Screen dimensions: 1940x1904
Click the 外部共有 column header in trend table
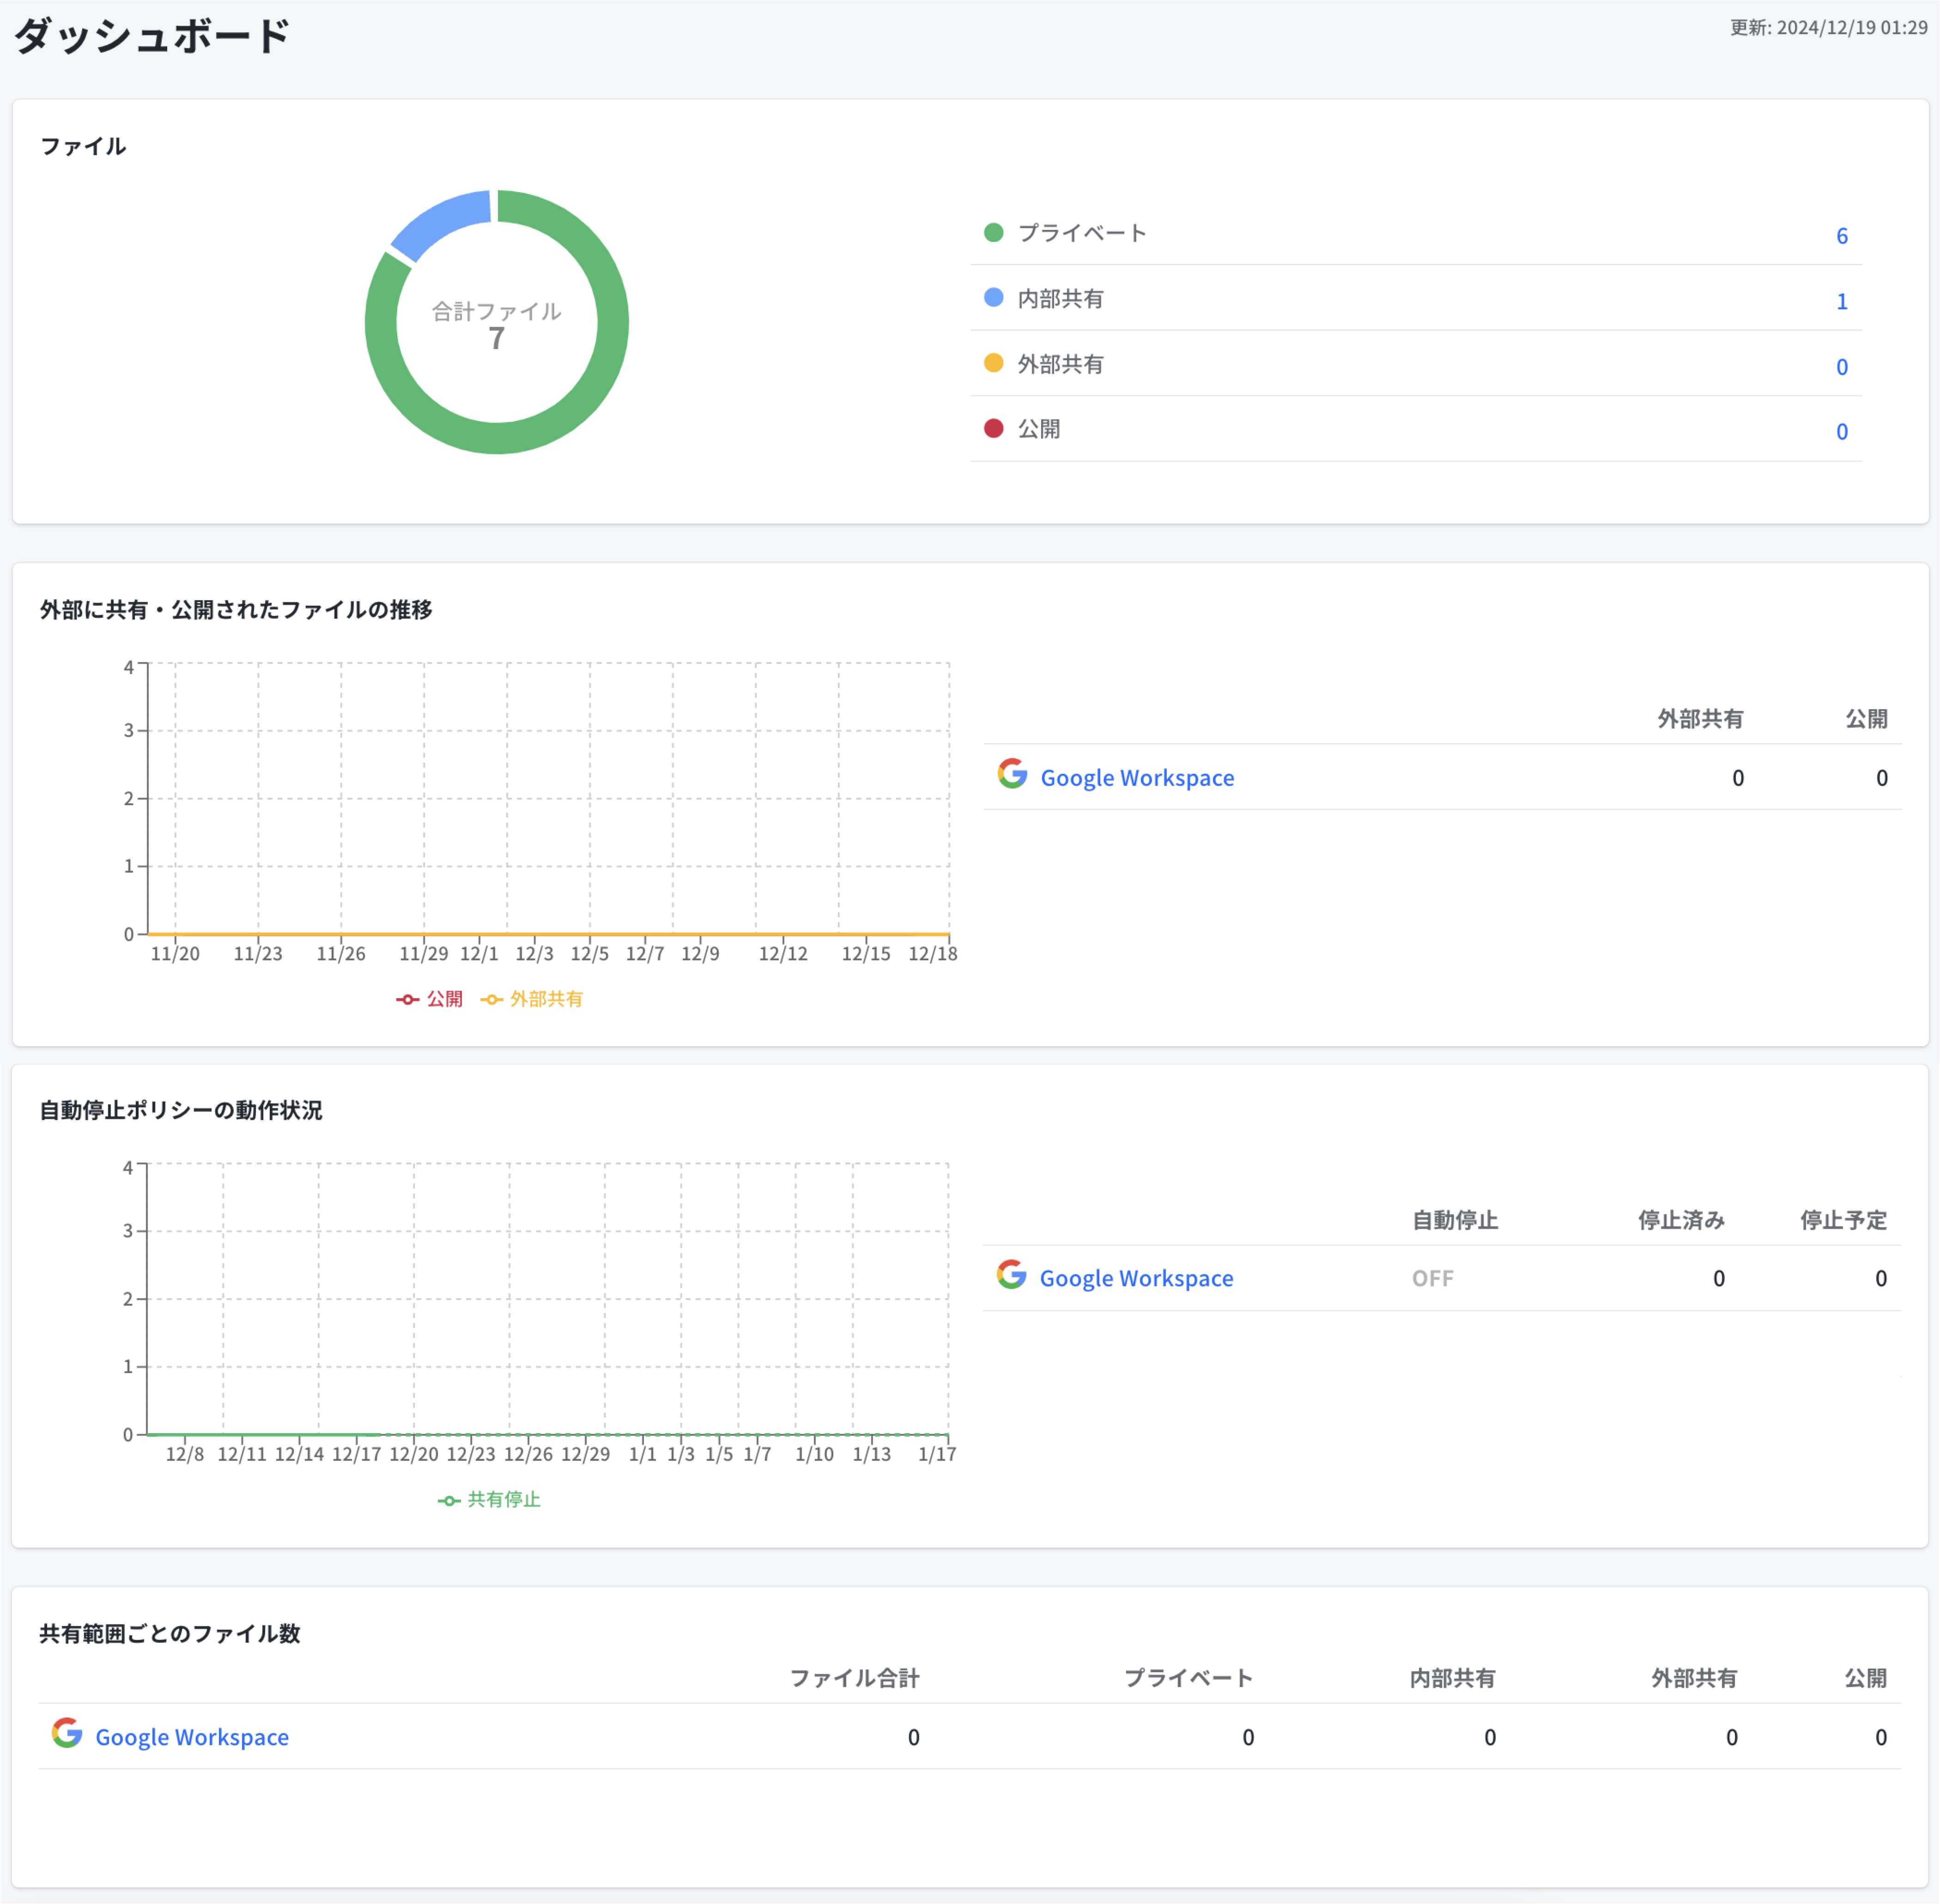[x=1700, y=718]
